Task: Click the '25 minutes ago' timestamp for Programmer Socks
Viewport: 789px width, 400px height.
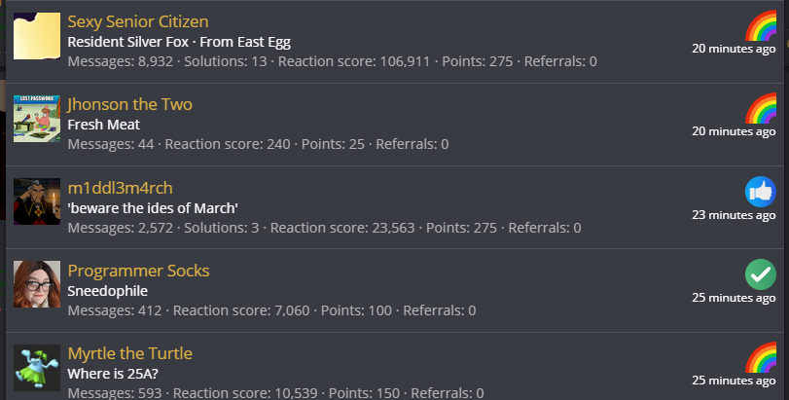Action: tap(734, 298)
